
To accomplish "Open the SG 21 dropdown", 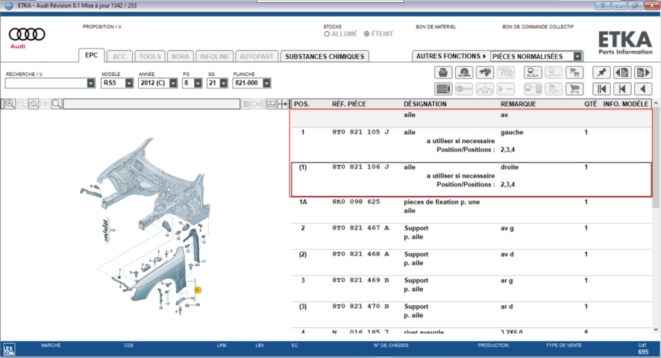I will 223,83.
